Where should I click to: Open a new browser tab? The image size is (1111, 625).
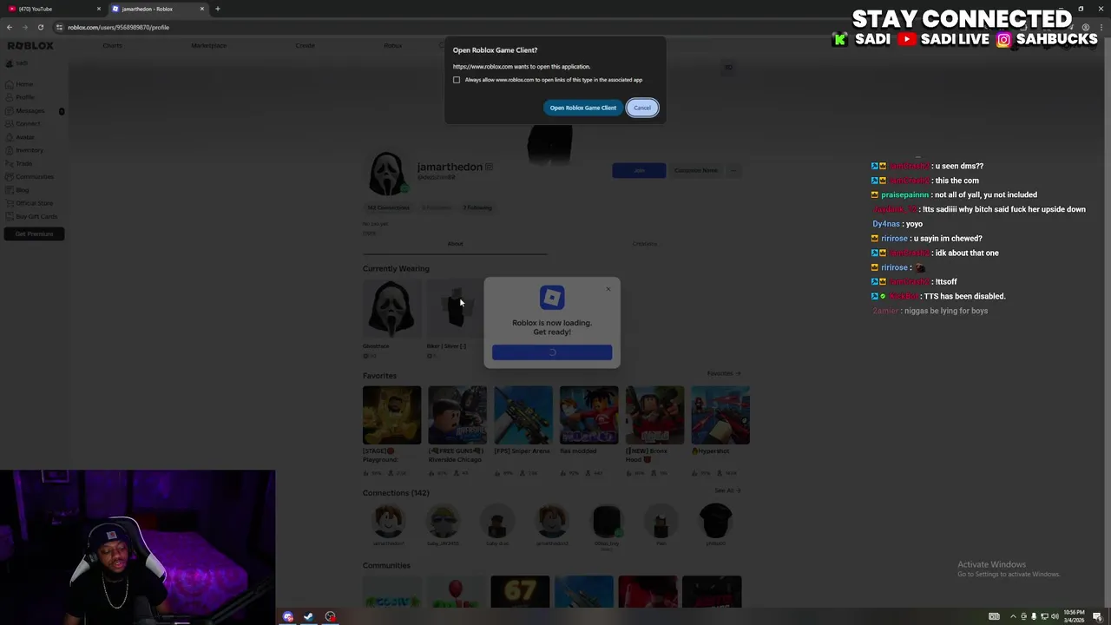218,9
